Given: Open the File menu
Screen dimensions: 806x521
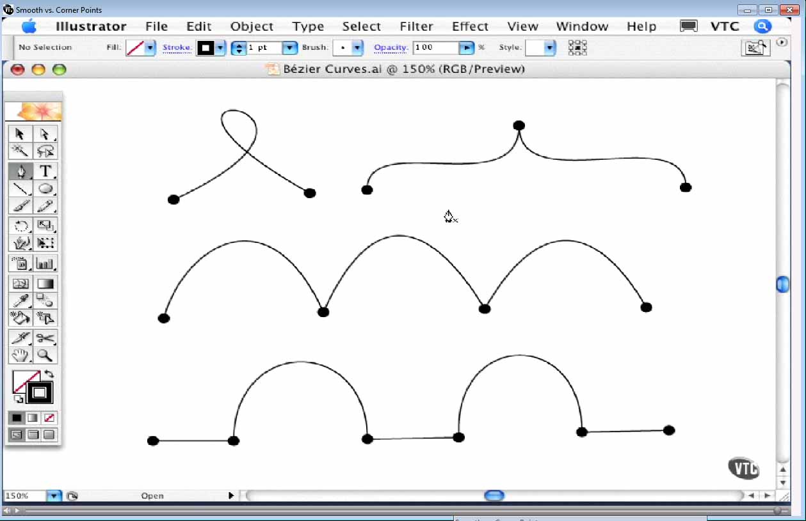Looking at the screenshot, I should [156, 26].
